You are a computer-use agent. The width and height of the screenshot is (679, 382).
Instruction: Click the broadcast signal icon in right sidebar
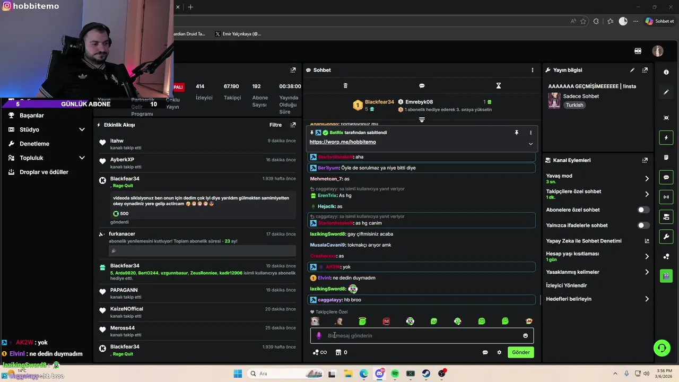[666, 197]
